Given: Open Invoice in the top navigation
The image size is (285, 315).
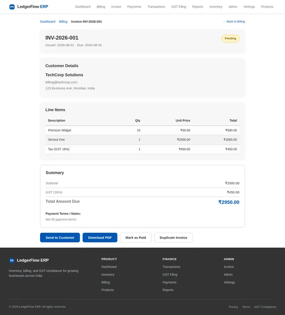Looking at the screenshot, I should coord(116,7).
